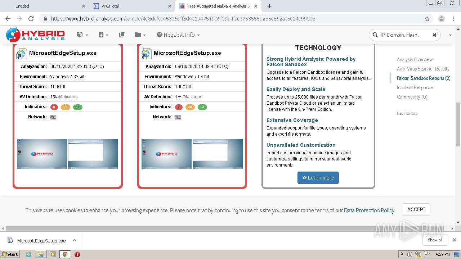Click the US flag in Windows 7 64 bit report
Viewport: 461px width, 259px height.
click(x=178, y=117)
